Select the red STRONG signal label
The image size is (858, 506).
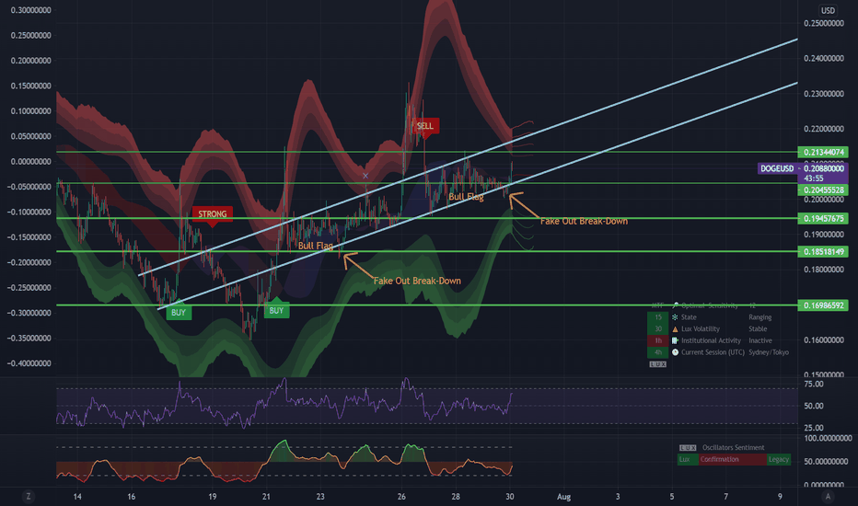[x=213, y=213]
